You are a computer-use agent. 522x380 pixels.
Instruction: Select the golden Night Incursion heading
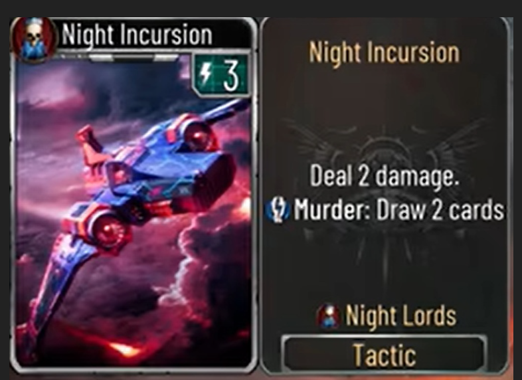384,52
